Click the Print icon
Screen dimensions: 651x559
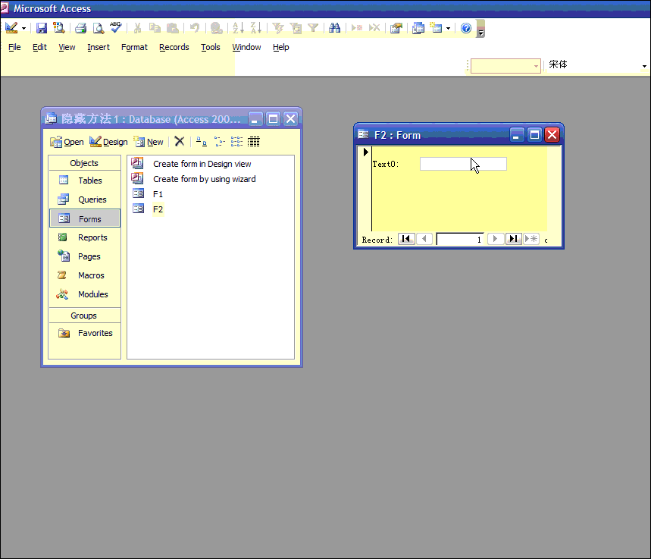coord(81,28)
